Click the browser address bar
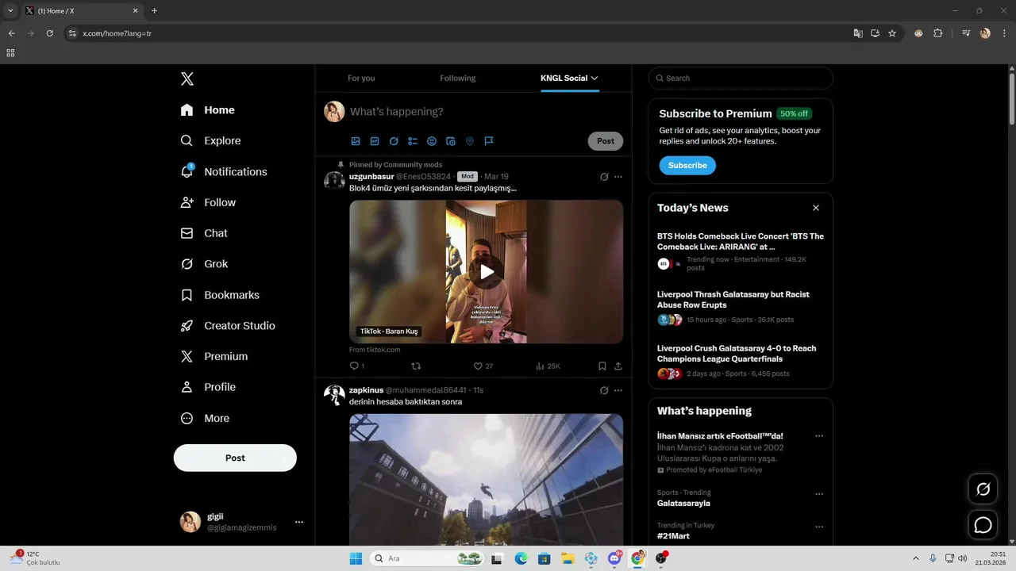1016x571 pixels. coord(460,33)
